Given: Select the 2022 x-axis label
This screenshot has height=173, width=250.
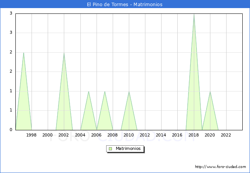Looking at the screenshot, I should point(226,135).
